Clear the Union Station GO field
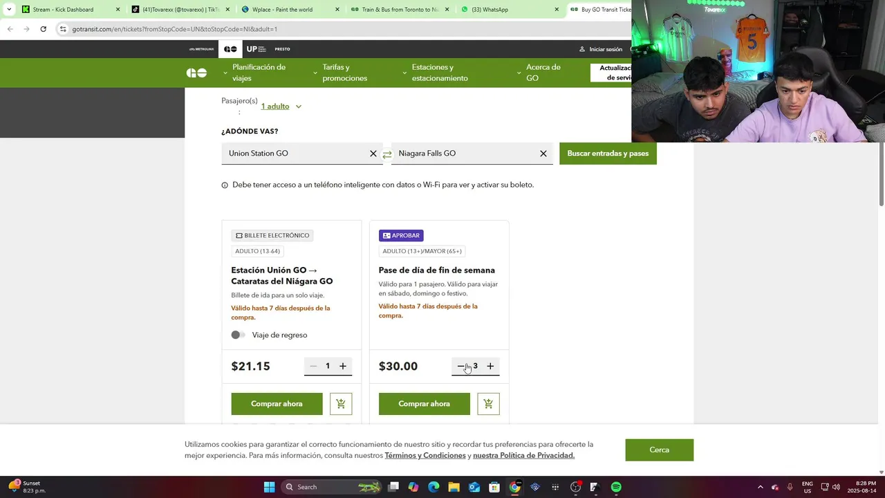 373,154
